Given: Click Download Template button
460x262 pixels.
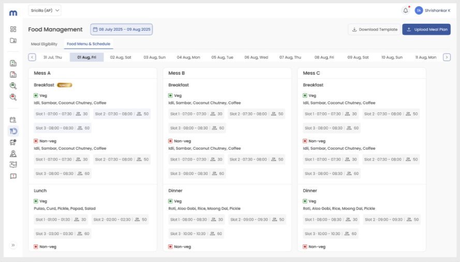Looking at the screenshot, I should point(374,30).
